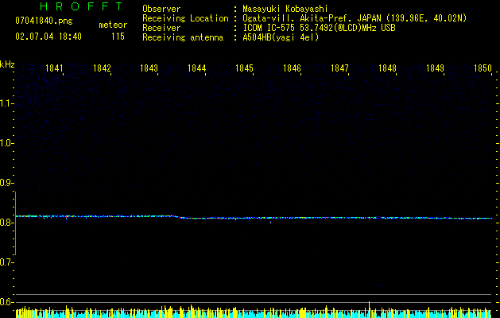Click the 1843 time marker
Viewport: 500px width, 318px height.
[x=149, y=68]
